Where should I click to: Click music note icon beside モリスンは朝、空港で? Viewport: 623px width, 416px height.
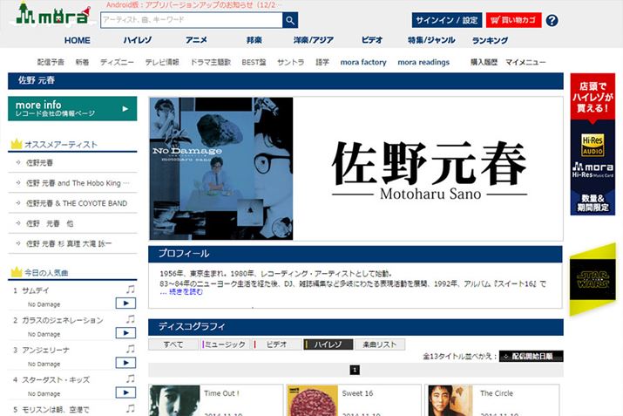click(x=131, y=408)
